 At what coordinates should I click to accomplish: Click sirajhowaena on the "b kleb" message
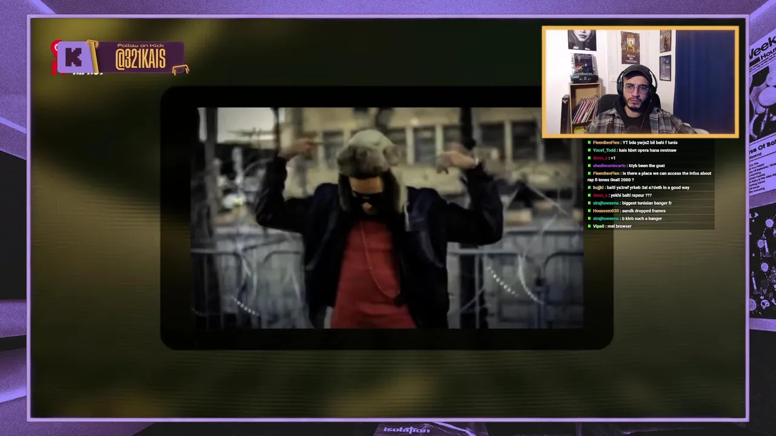pyautogui.click(x=605, y=218)
